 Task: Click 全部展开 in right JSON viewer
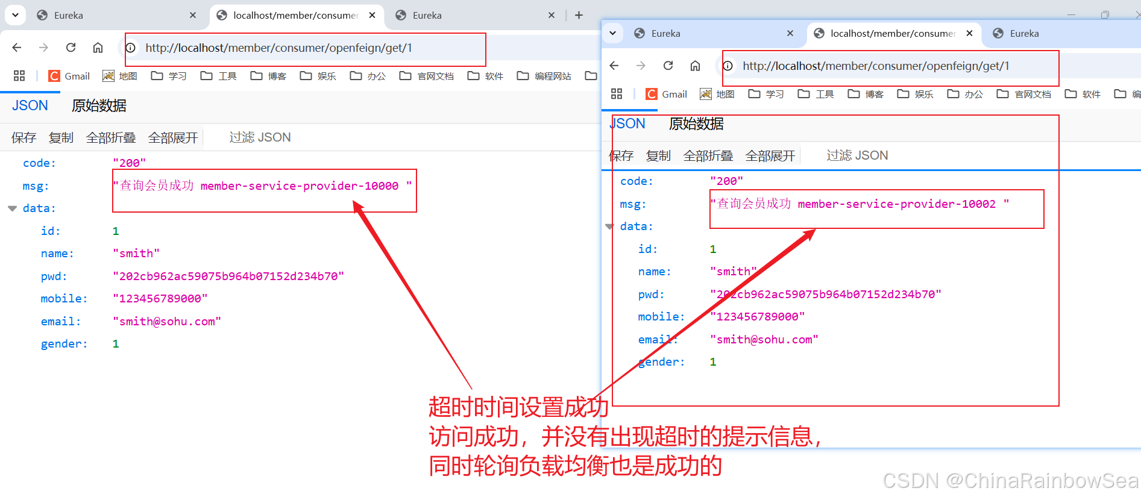pyautogui.click(x=770, y=155)
